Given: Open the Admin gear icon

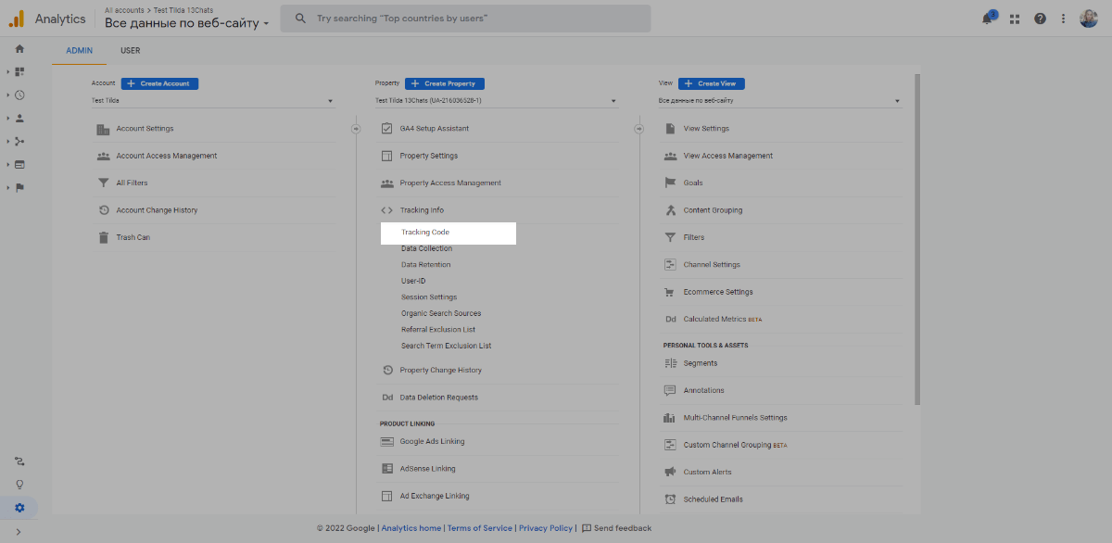Looking at the screenshot, I should [19, 508].
